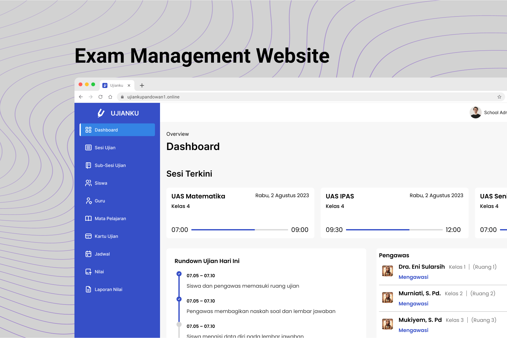Switch to the Ujianku browser tab
507x338 pixels.
[x=116, y=85]
